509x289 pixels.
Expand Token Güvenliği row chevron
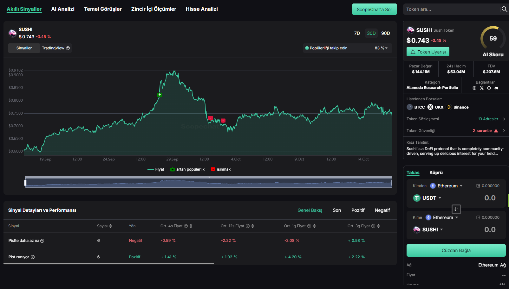(504, 131)
